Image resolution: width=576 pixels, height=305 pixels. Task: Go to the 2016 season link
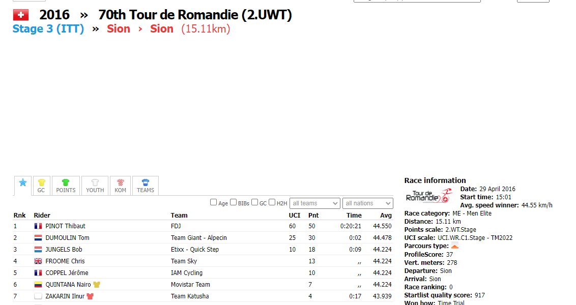pos(54,15)
